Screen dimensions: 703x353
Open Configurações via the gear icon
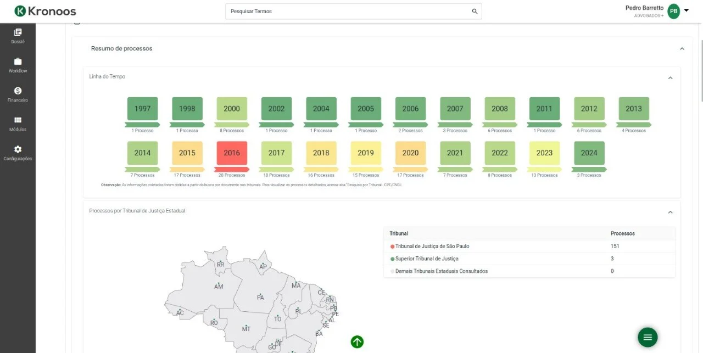click(18, 153)
